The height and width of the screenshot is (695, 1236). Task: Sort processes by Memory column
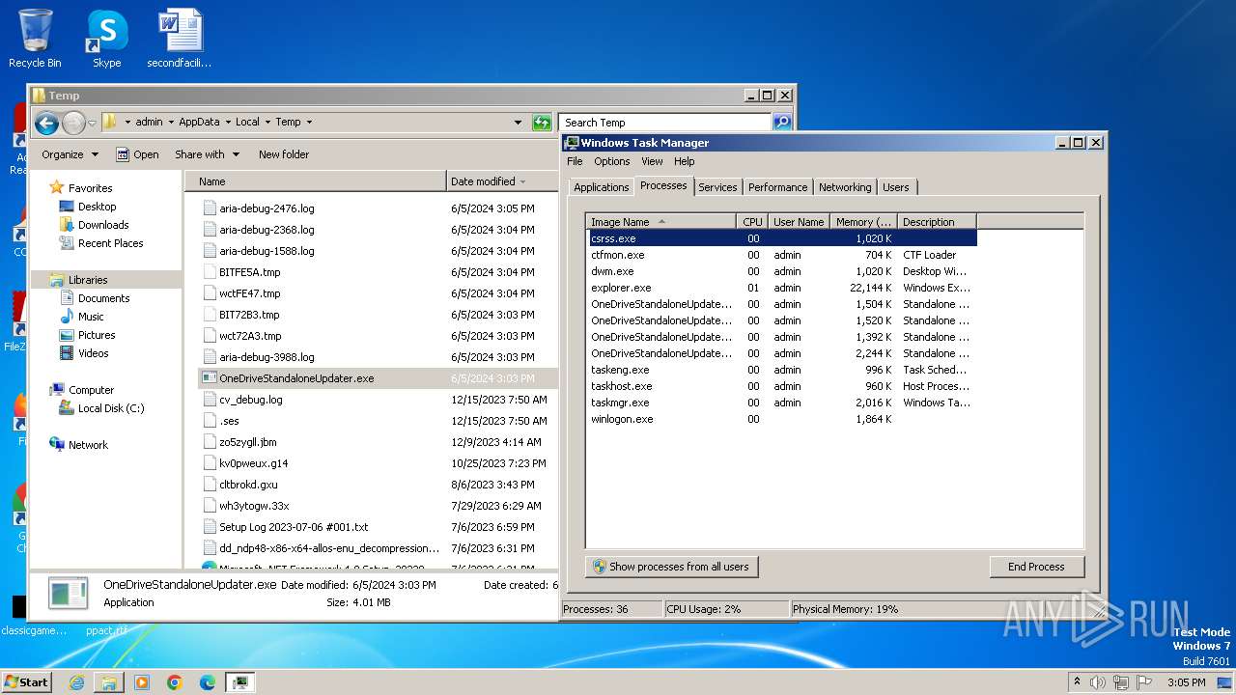point(863,222)
